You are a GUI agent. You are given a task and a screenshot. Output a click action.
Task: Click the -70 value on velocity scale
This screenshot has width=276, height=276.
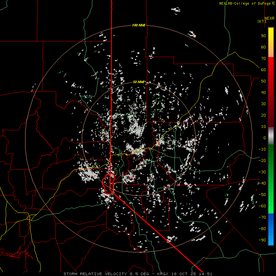point(262,217)
